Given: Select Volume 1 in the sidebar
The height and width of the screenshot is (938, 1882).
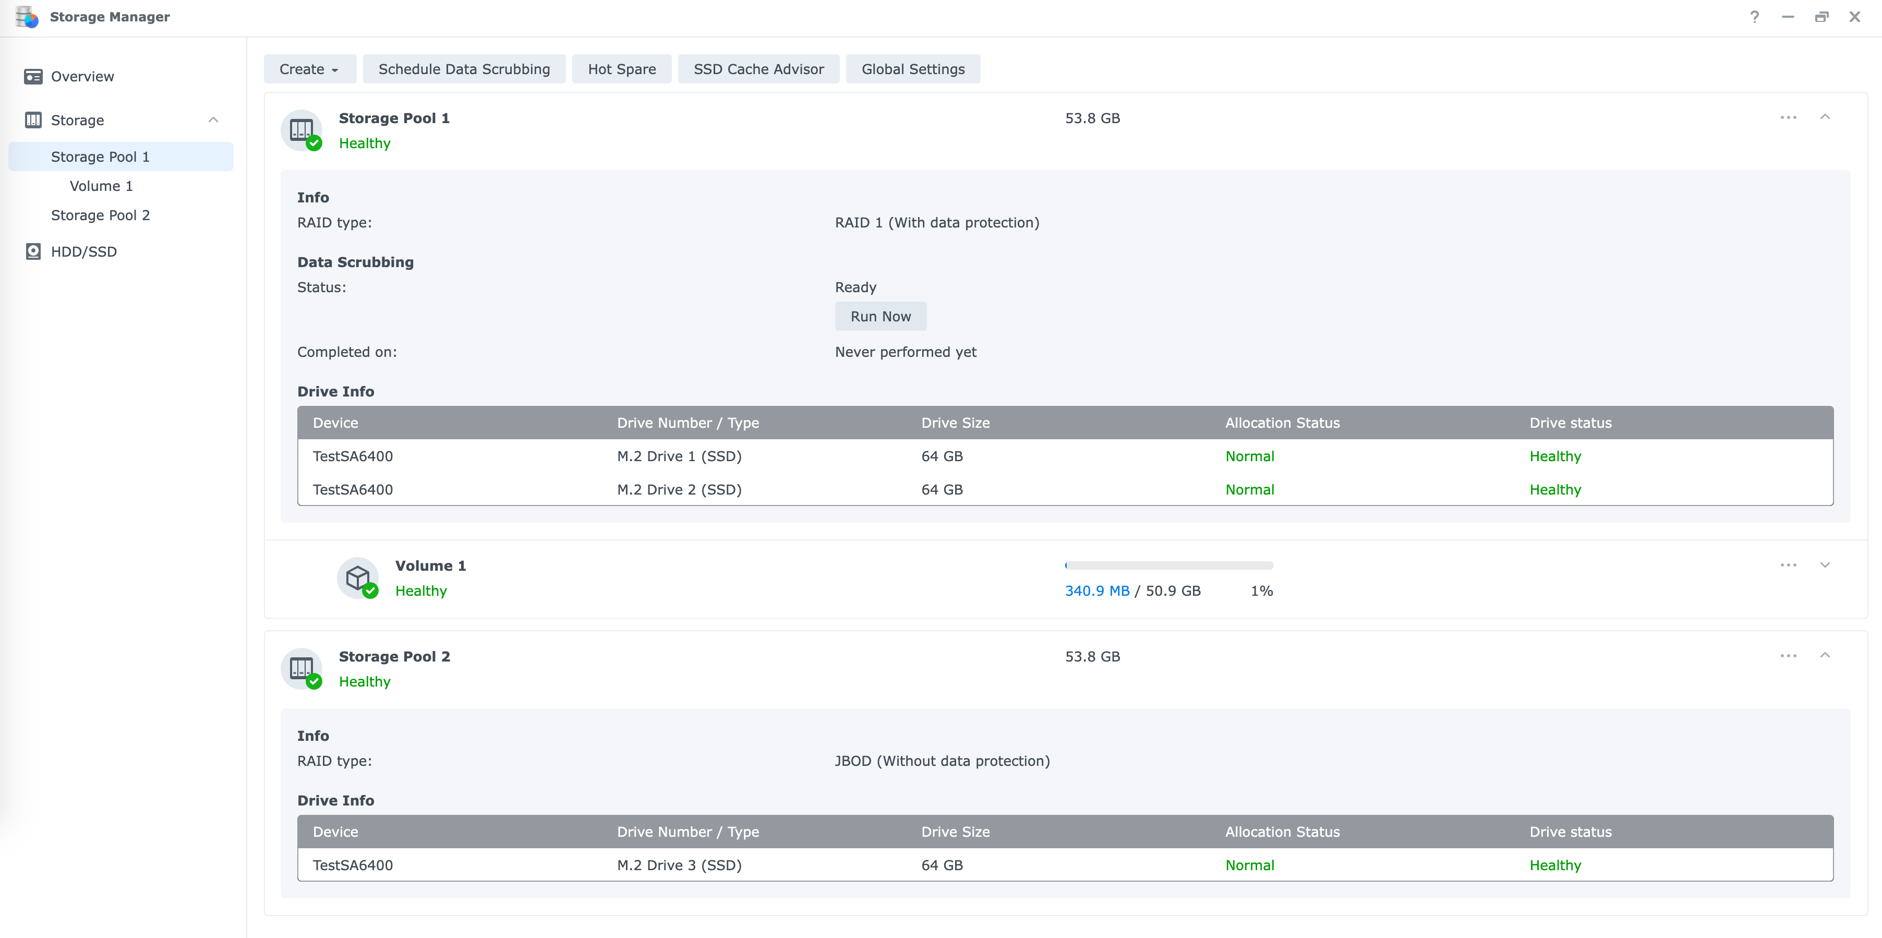Looking at the screenshot, I should pyautogui.click(x=101, y=186).
